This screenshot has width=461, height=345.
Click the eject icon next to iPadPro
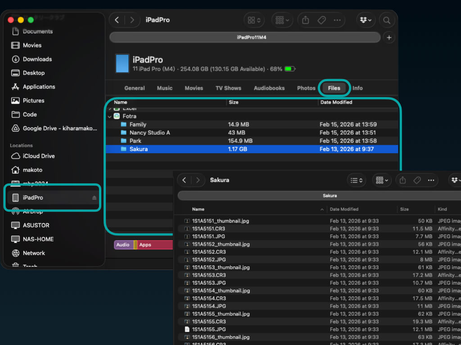click(x=94, y=198)
